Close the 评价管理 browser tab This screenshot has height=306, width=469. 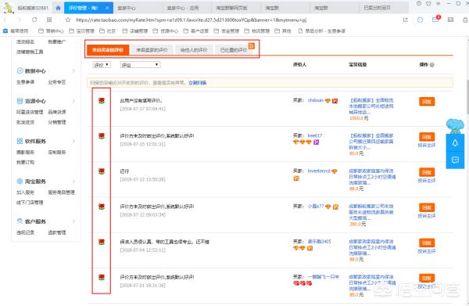coord(107,8)
